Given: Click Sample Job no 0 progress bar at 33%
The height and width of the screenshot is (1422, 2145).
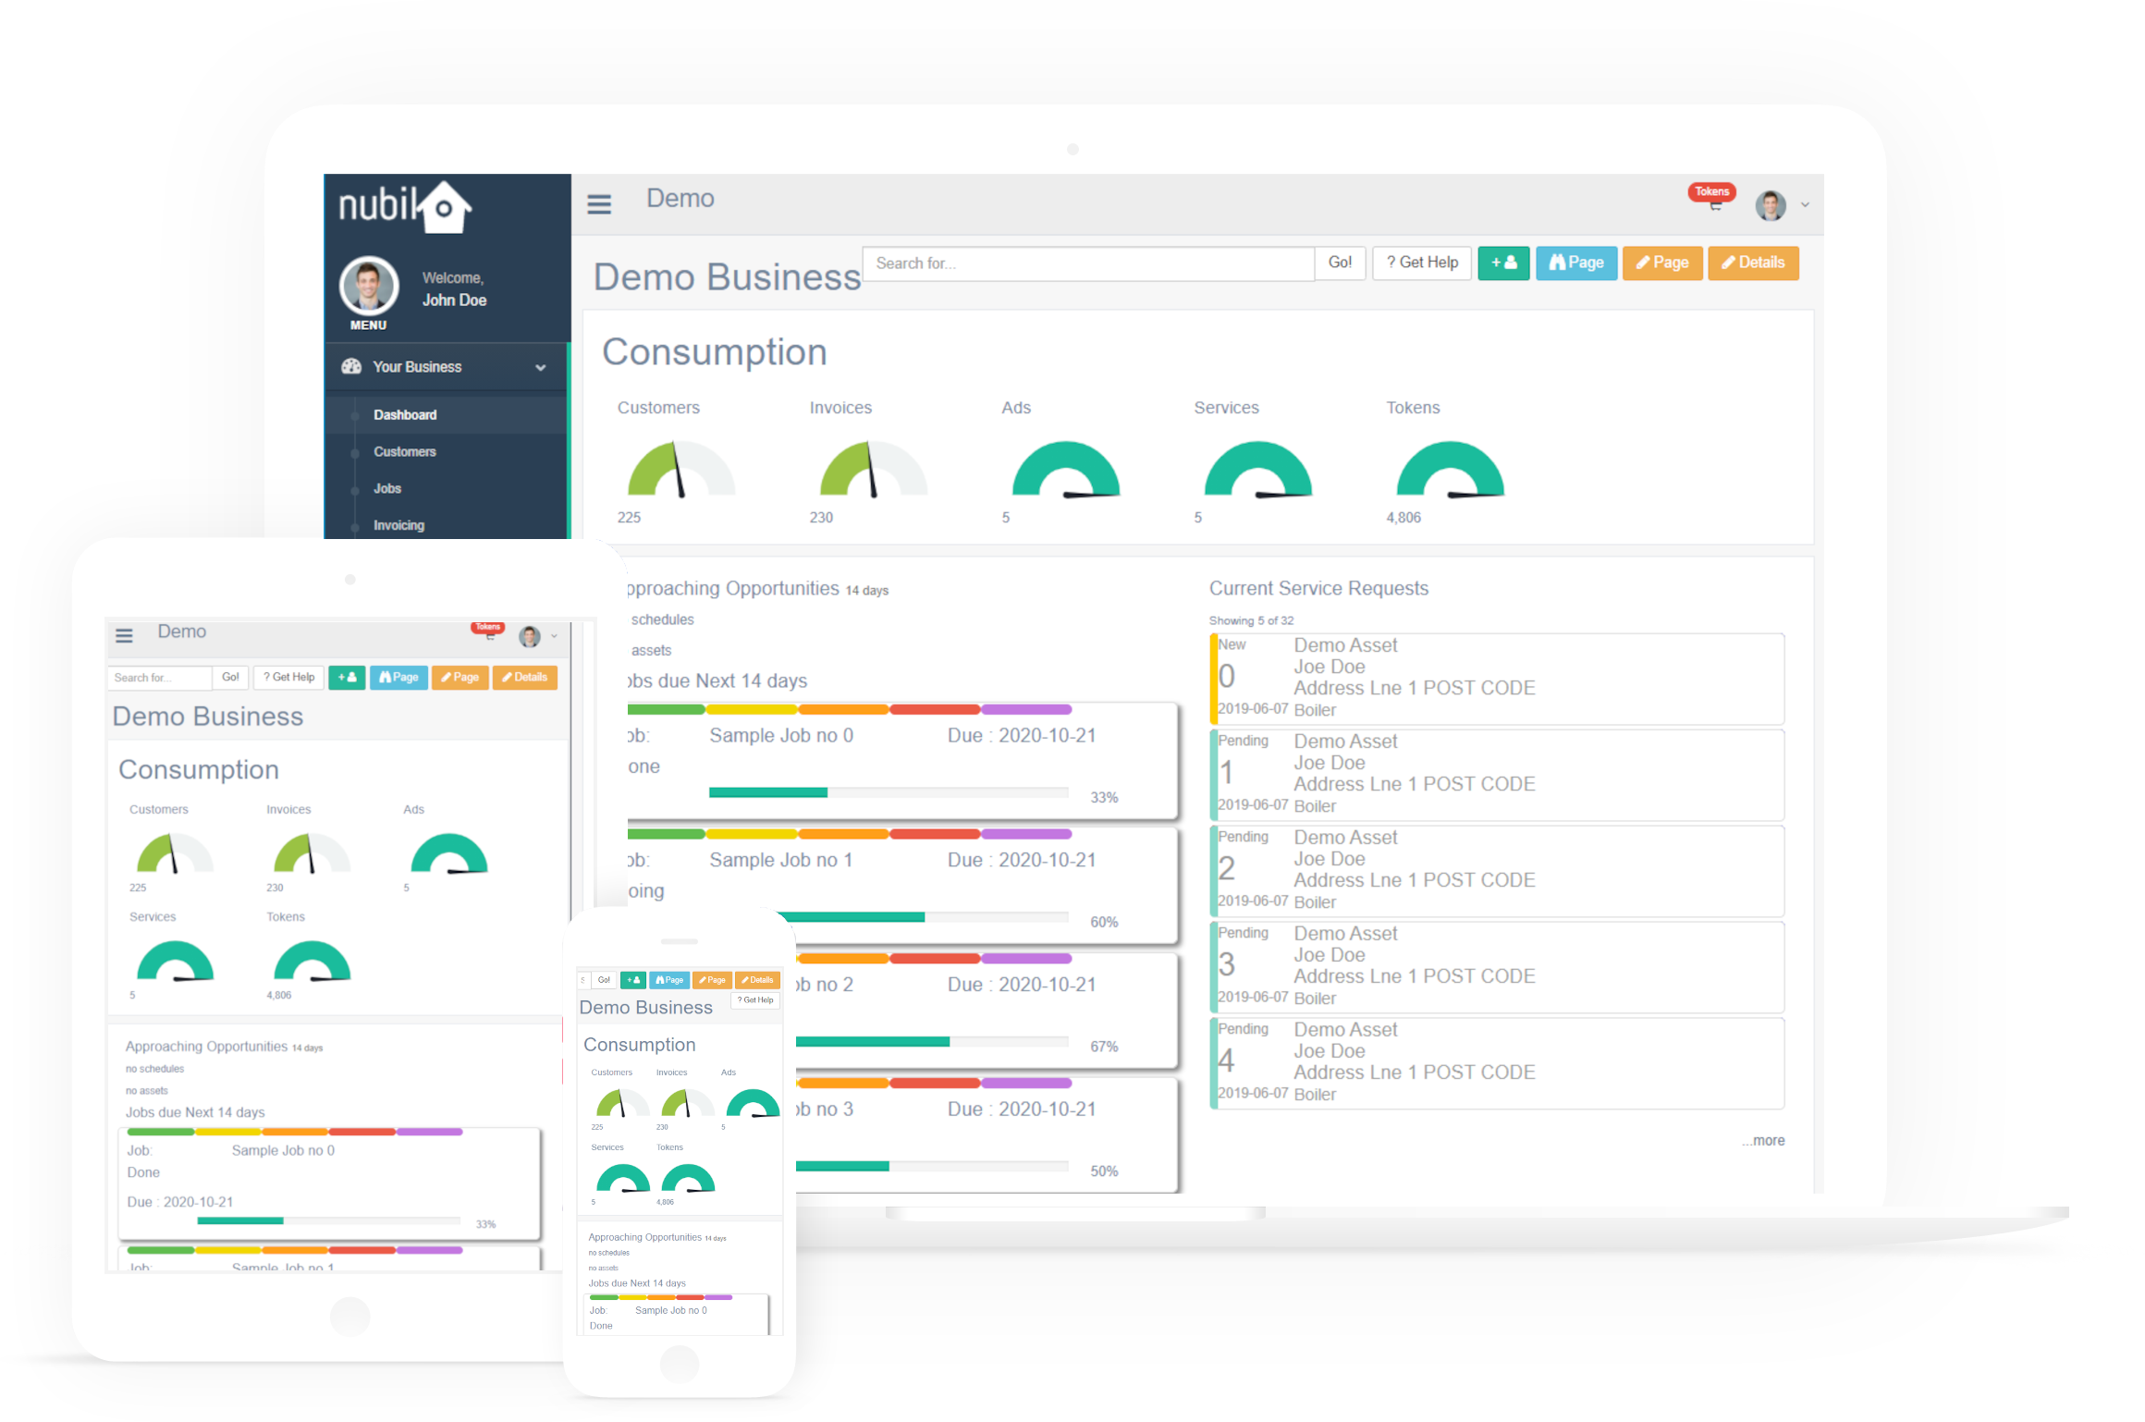Looking at the screenshot, I should [889, 792].
